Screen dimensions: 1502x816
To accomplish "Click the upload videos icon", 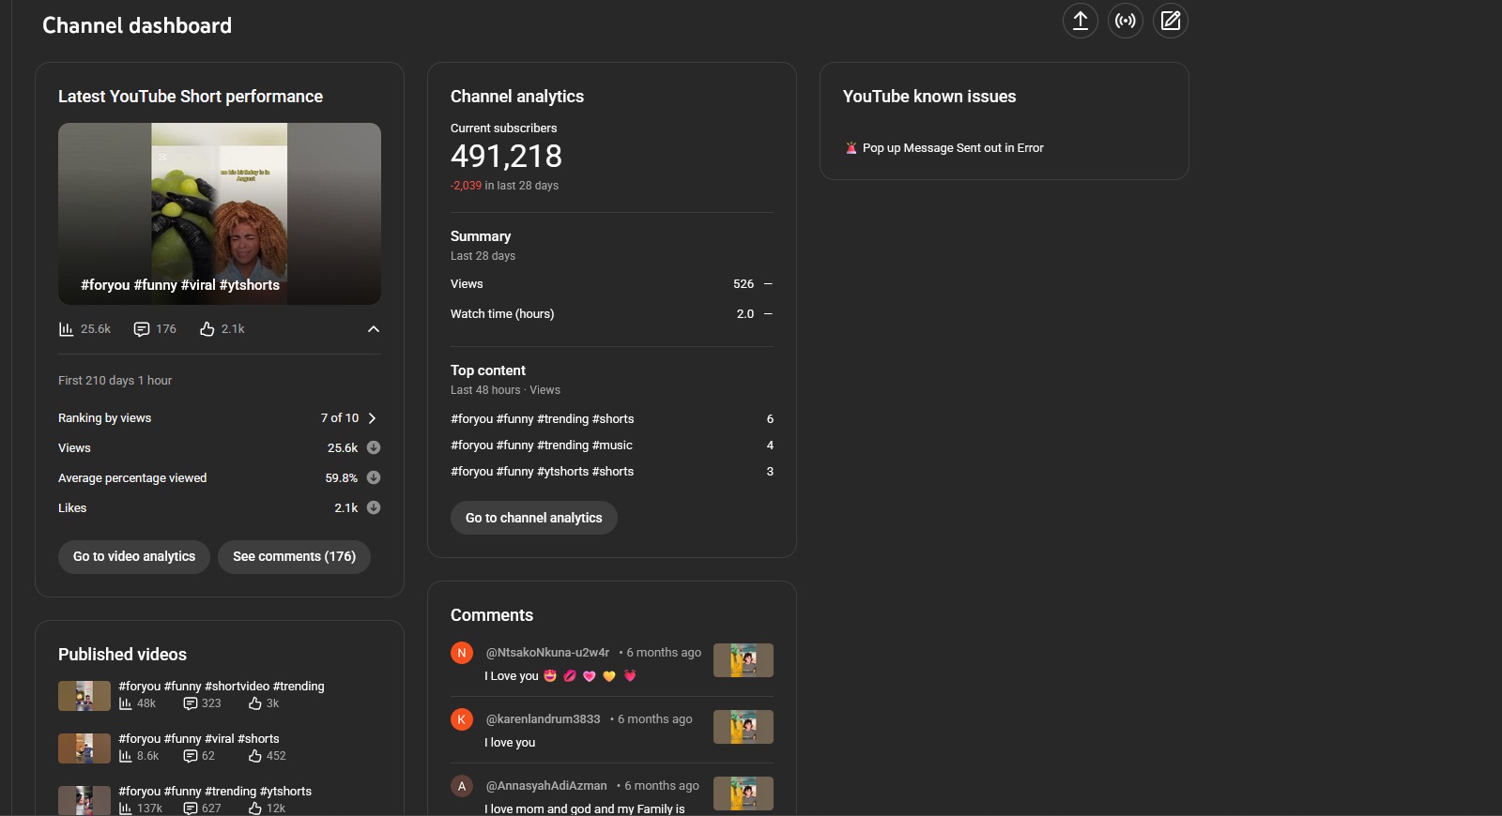I will (1081, 21).
